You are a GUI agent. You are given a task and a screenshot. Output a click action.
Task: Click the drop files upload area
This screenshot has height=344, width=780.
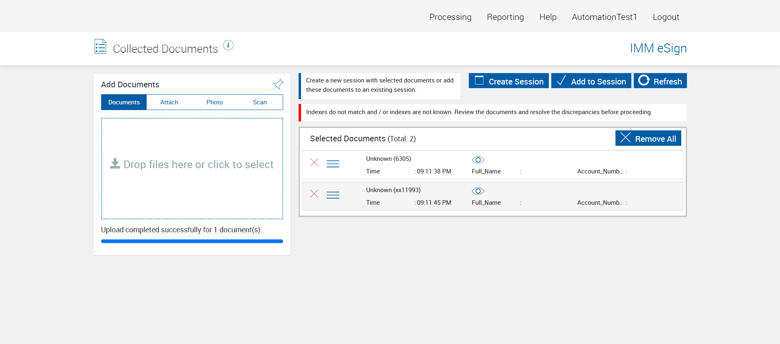tap(192, 168)
